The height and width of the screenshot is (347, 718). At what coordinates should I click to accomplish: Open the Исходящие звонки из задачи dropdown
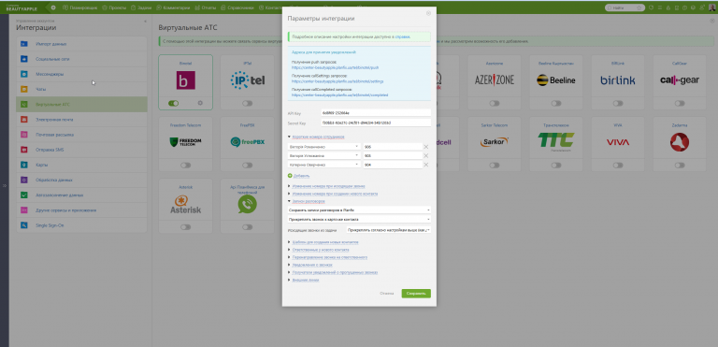(389, 230)
